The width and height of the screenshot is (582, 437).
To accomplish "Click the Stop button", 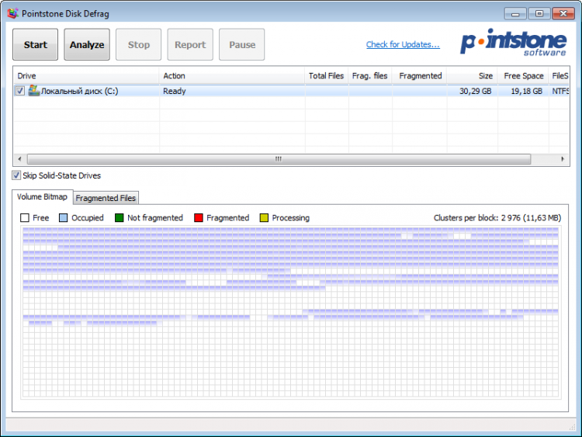I will click(138, 44).
